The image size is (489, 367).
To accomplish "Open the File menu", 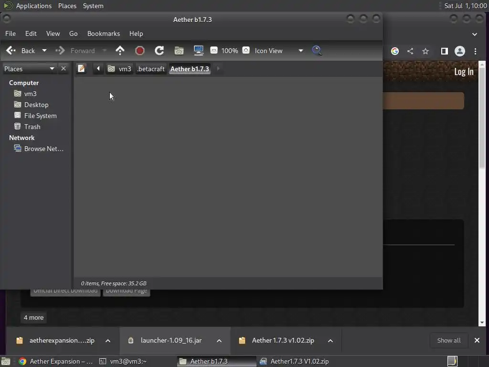I will [x=11, y=33].
